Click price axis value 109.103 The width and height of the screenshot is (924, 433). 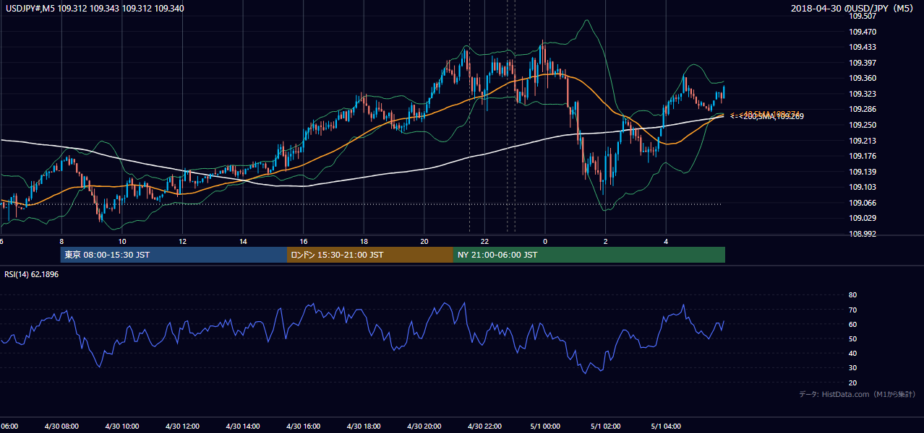click(863, 187)
